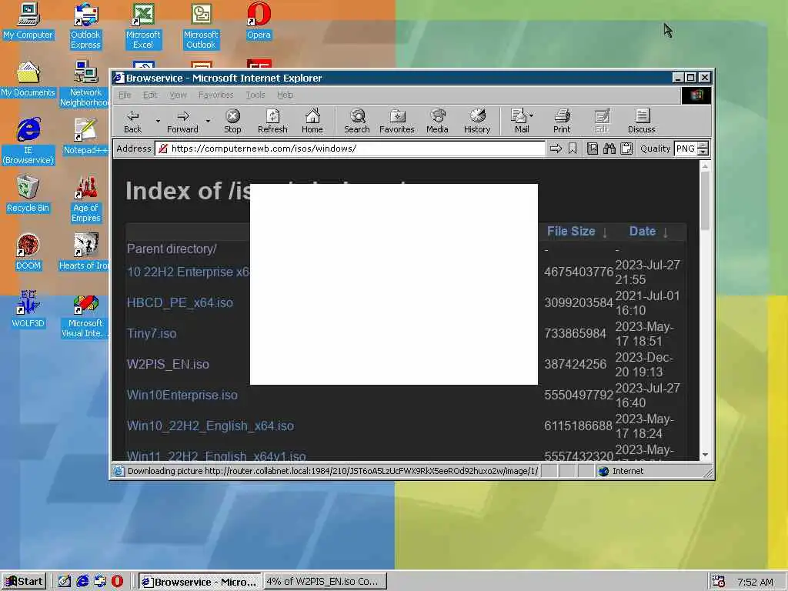The image size is (788, 591).
Task: Switch to the W2PIS_EN.iso download taskbar button
Action: click(324, 582)
